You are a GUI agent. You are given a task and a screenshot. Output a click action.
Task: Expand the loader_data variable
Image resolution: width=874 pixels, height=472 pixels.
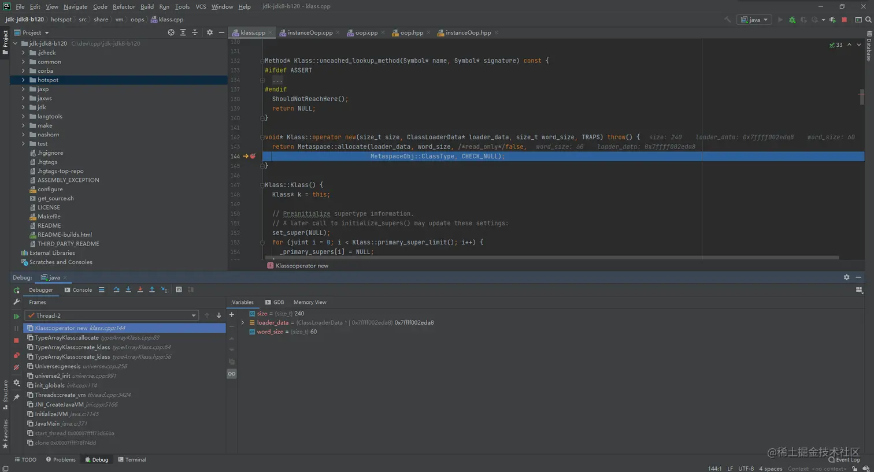pyautogui.click(x=243, y=323)
